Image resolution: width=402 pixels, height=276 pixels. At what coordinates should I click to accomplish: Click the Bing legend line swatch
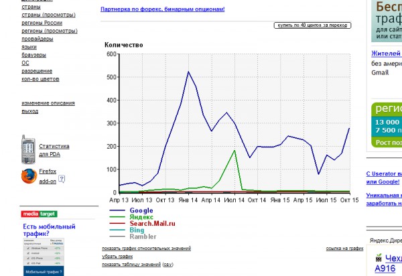click(117, 230)
